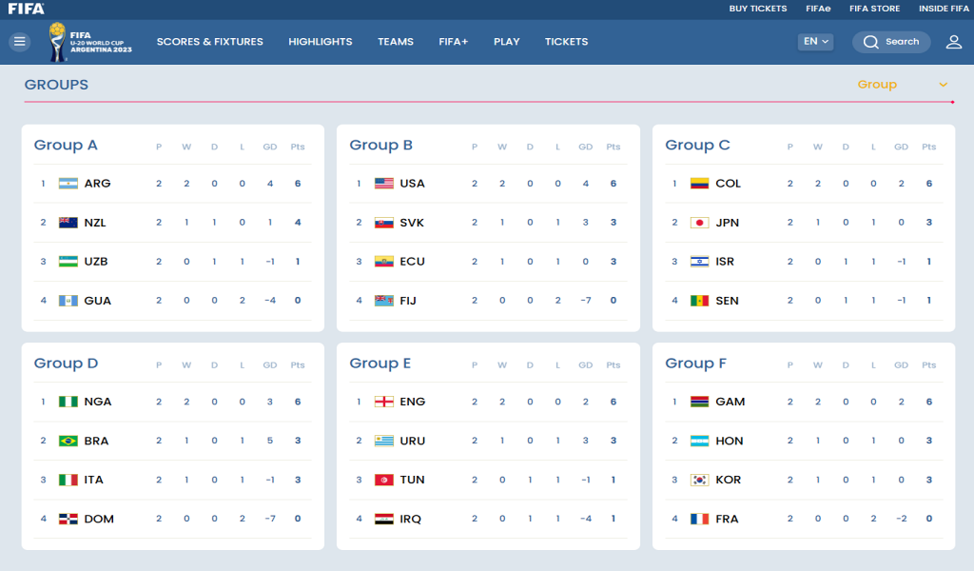Viewport: 974px width, 571px height.
Task: Select the ARG team name
Action: click(98, 184)
